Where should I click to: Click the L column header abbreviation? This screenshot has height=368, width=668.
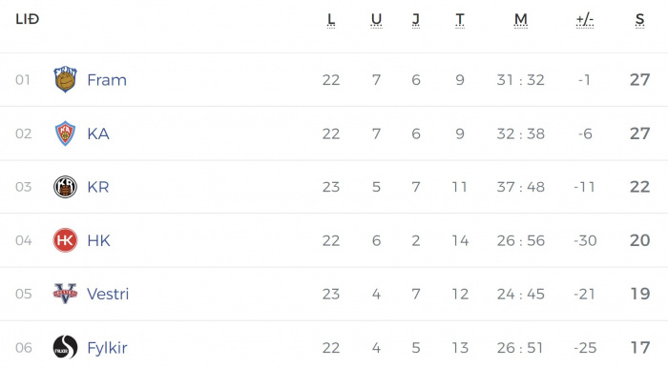click(331, 20)
